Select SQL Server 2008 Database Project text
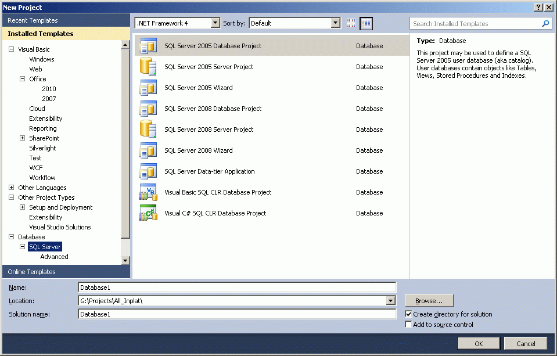This screenshot has width=557, height=356. (213, 109)
